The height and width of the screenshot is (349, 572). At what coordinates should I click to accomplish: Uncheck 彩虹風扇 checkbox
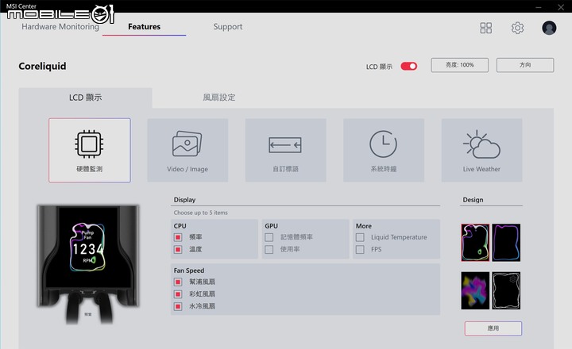click(x=178, y=294)
